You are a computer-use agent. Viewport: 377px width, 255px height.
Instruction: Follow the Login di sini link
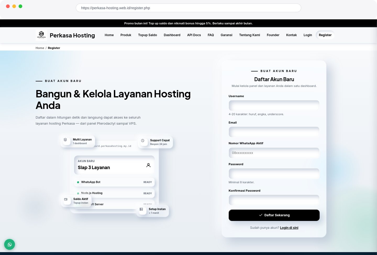[289, 228]
